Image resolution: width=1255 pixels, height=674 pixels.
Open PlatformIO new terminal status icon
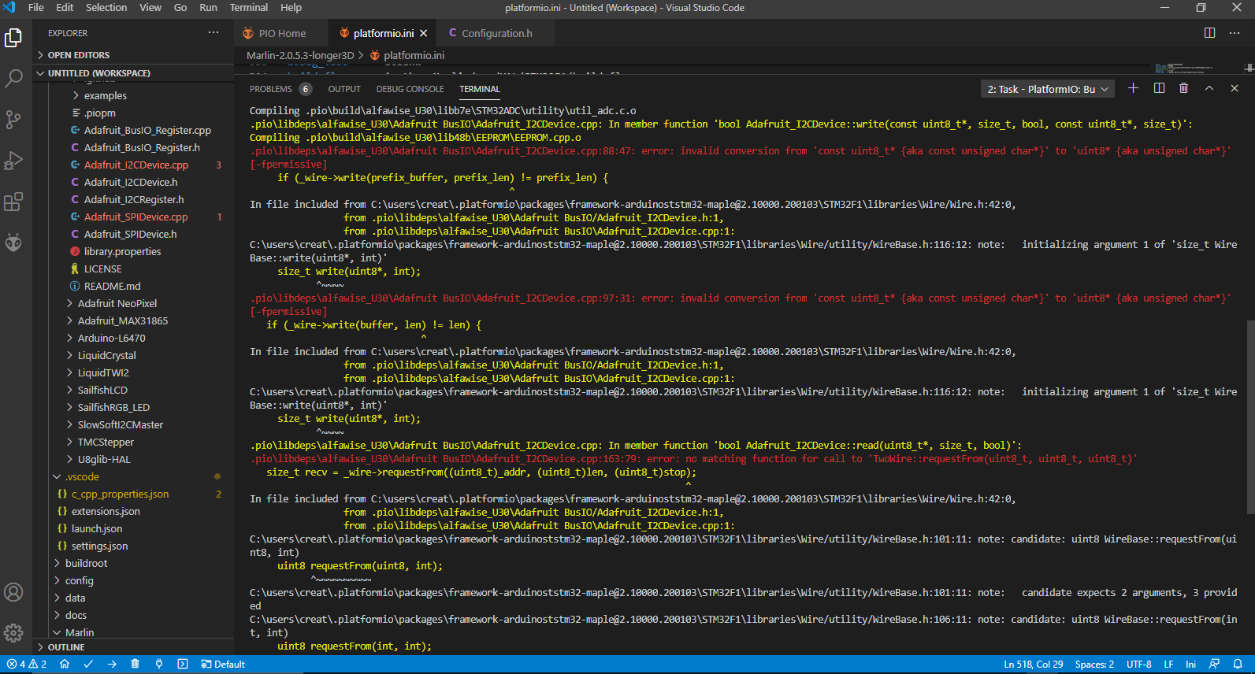[x=183, y=664]
